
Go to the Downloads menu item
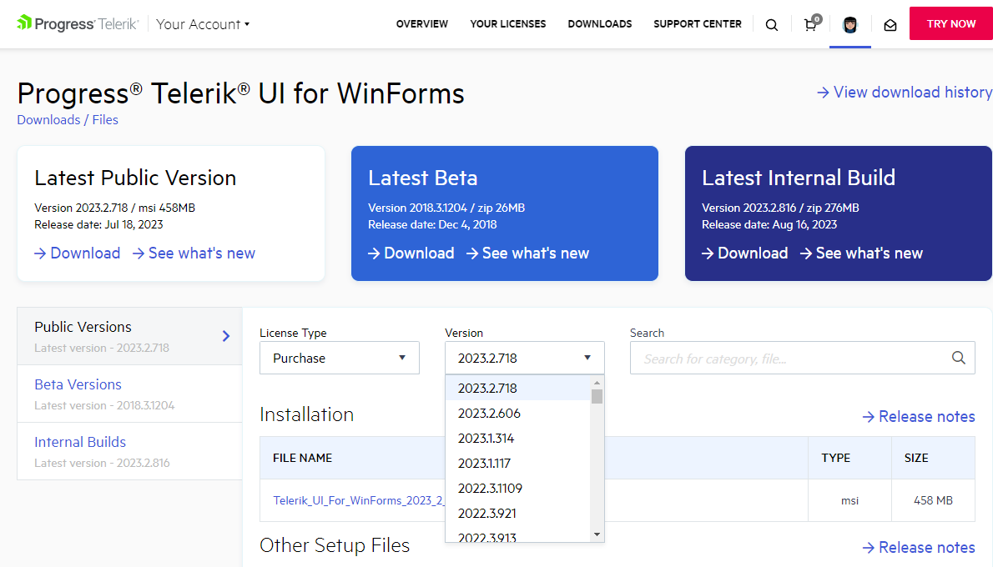pos(599,24)
